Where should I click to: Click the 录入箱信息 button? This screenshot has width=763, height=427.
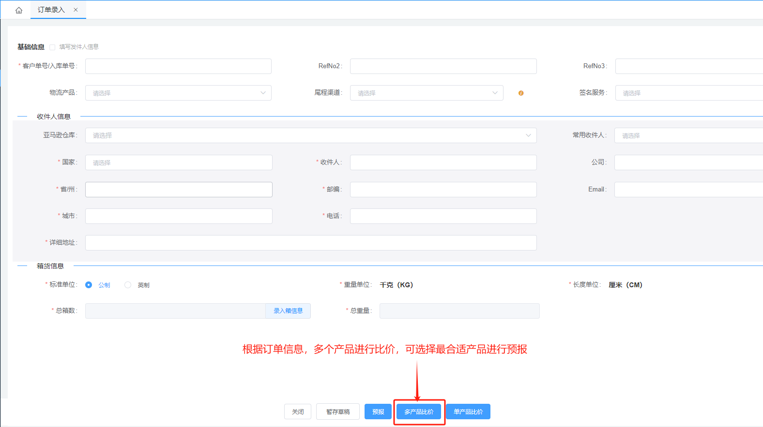tap(288, 311)
